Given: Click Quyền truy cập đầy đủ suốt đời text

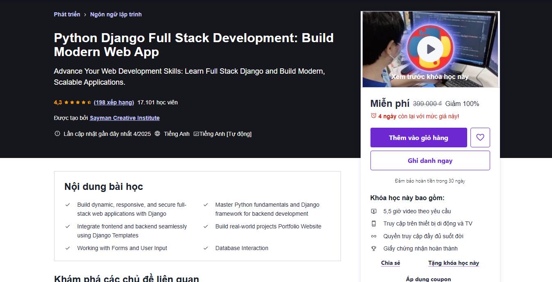Looking at the screenshot, I should click(423, 236).
